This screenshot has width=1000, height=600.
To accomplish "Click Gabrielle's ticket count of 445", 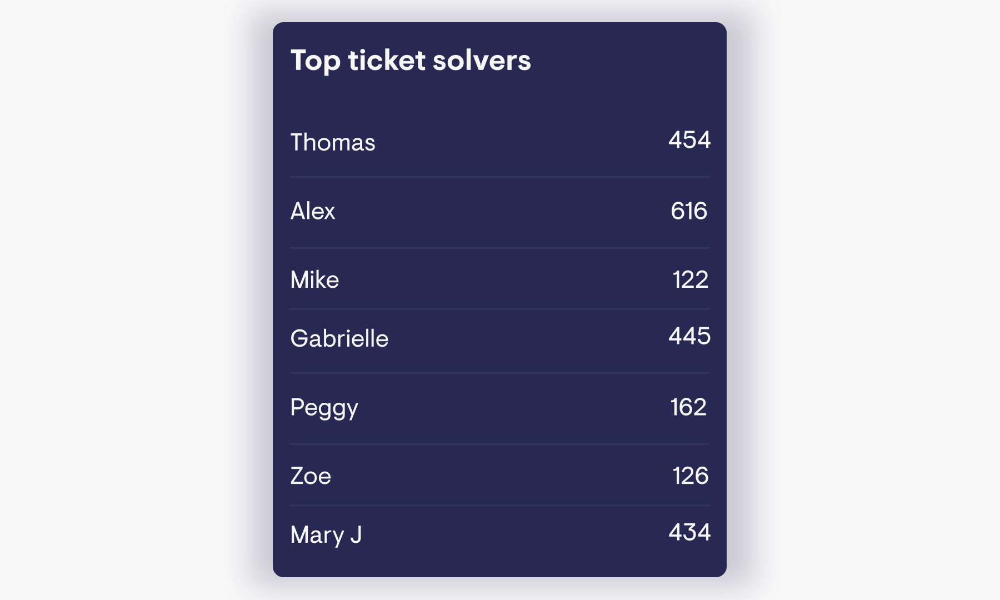I will pyautogui.click(x=689, y=336).
